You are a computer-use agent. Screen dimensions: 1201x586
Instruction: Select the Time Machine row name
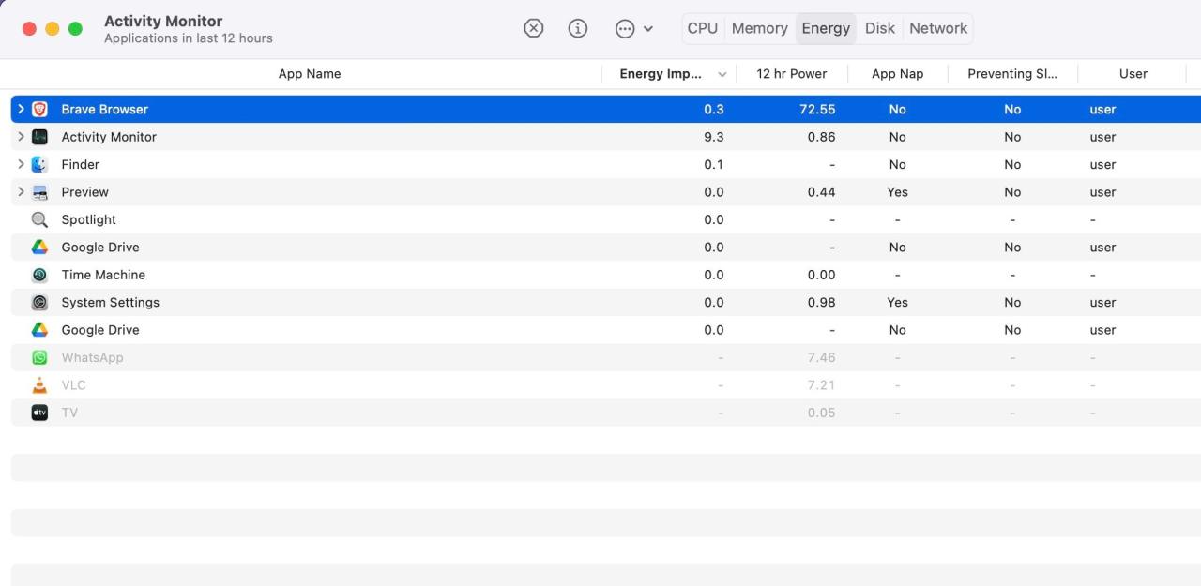pyautogui.click(x=103, y=275)
